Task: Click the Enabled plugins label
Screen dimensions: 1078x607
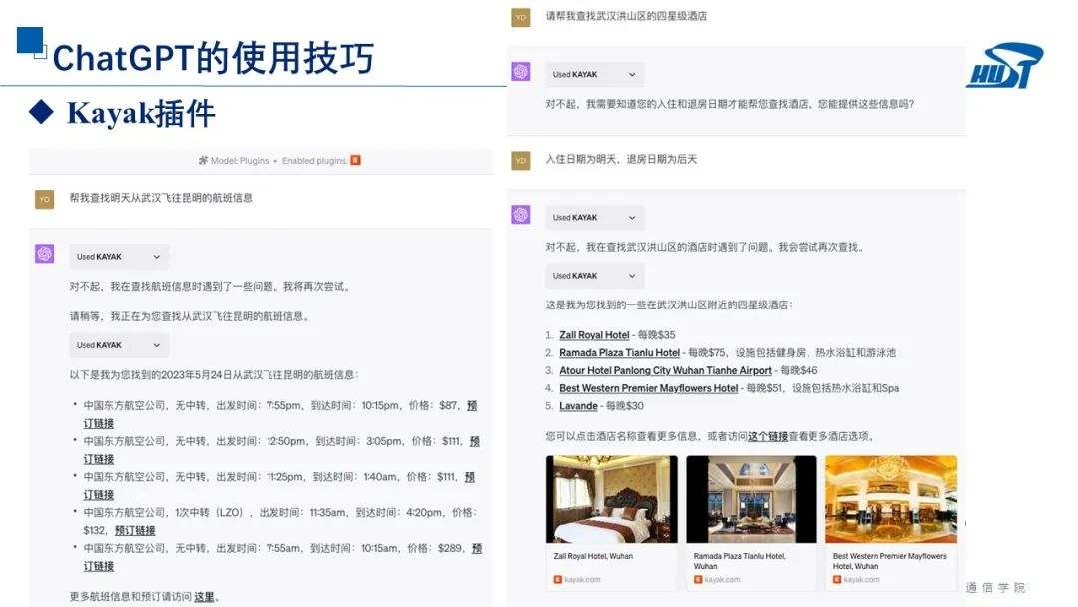Action: coord(314,160)
